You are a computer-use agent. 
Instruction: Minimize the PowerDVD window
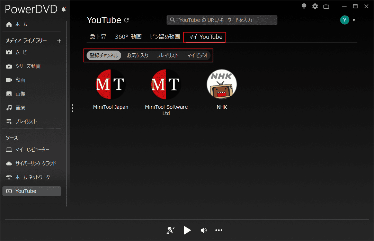tap(344, 7)
